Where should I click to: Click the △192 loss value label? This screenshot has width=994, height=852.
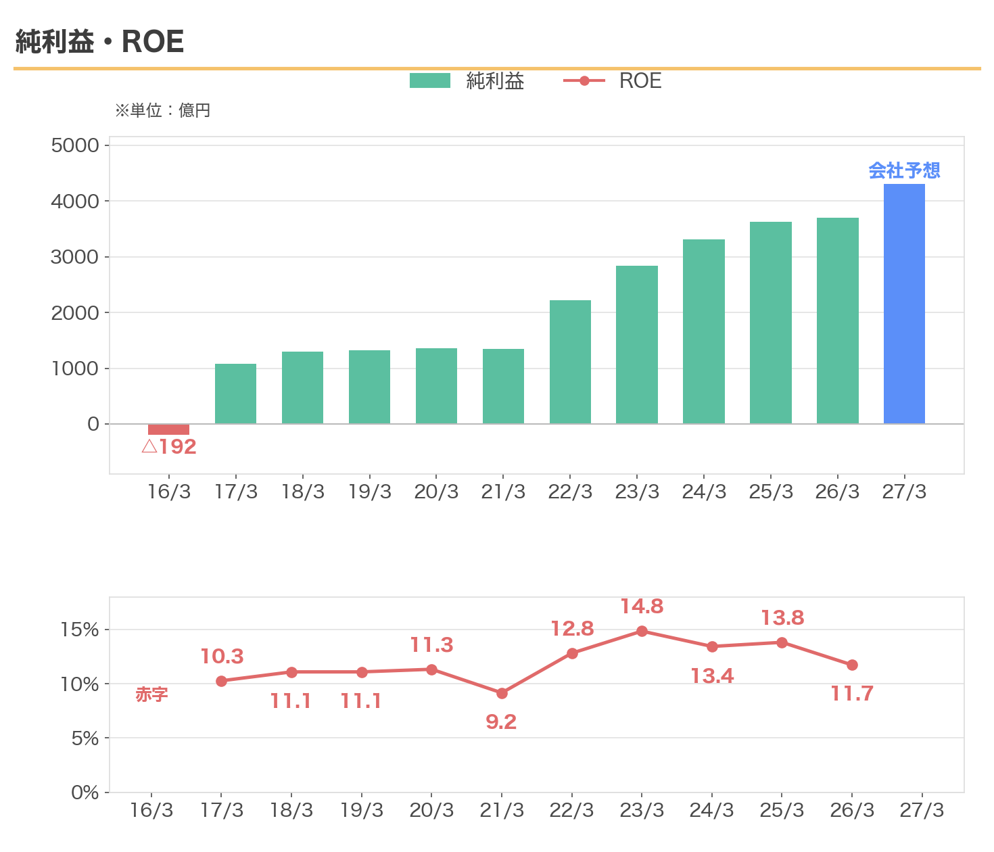point(169,446)
